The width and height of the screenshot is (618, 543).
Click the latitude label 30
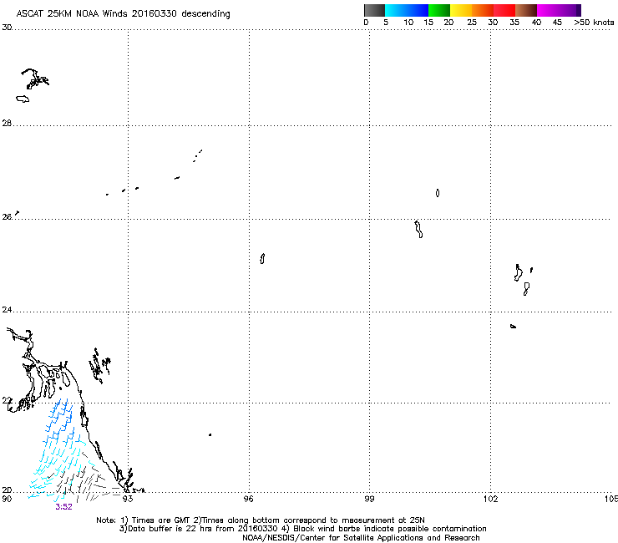(x=7, y=28)
